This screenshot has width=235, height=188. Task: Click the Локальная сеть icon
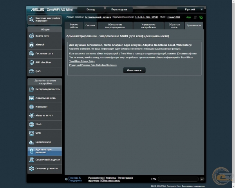click(x=31, y=98)
